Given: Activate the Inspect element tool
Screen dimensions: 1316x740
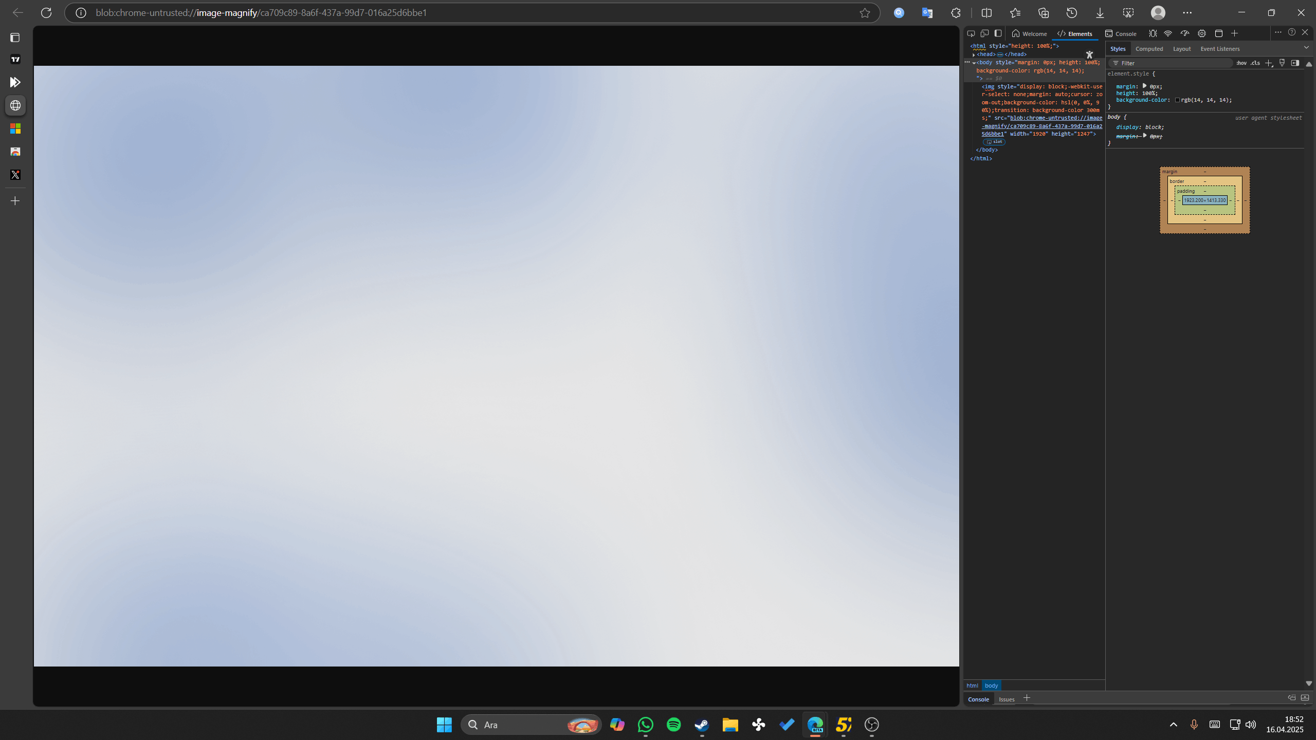Looking at the screenshot, I should point(972,33).
